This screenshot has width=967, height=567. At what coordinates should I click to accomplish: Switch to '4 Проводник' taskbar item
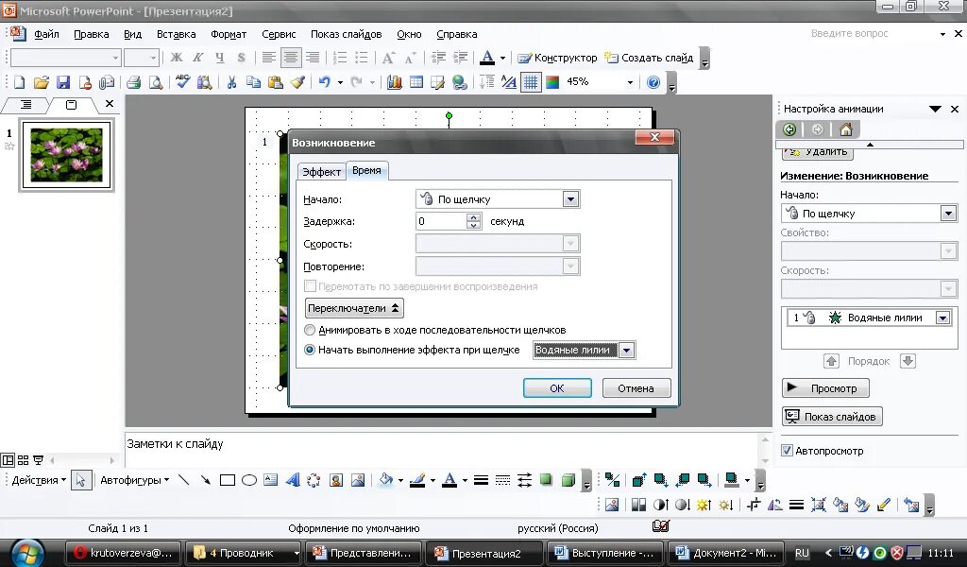tap(242, 553)
